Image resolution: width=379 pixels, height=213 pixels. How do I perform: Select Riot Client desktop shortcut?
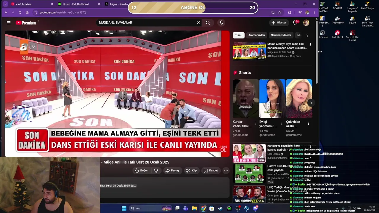pos(337,34)
